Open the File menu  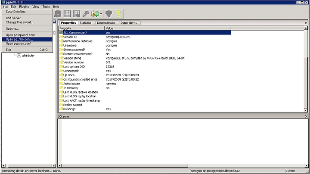(5, 7)
